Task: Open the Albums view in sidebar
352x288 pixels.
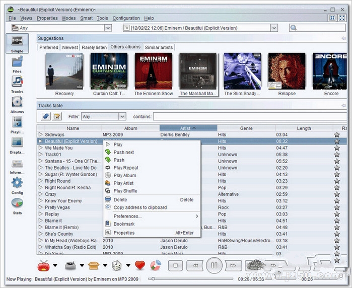Action: pos(17,105)
